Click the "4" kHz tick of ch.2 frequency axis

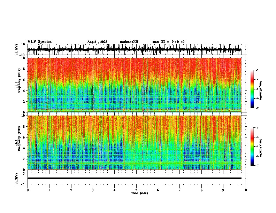(24, 148)
